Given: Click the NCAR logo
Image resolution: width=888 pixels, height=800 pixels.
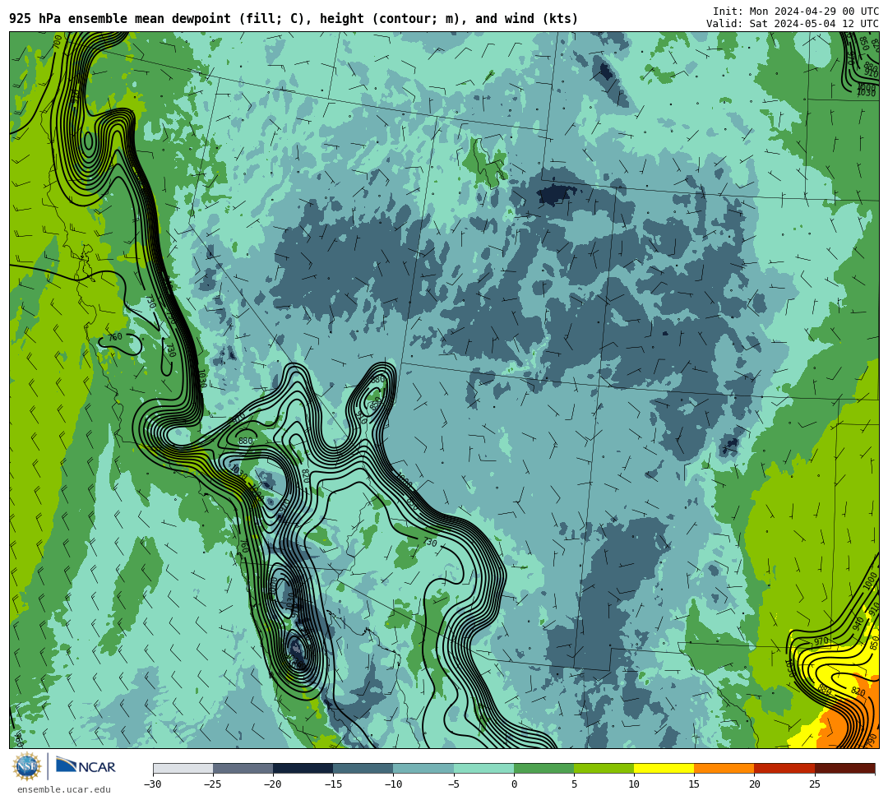Looking at the screenshot, I should (x=86, y=765).
